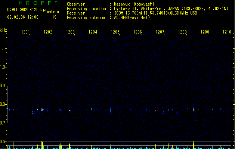Click the 0.6 kHz frequency tick label
235x149 pixels.
[3, 142]
